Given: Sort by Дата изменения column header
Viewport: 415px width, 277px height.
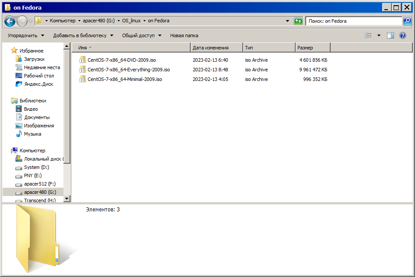Looking at the screenshot, I should click(x=216, y=48).
